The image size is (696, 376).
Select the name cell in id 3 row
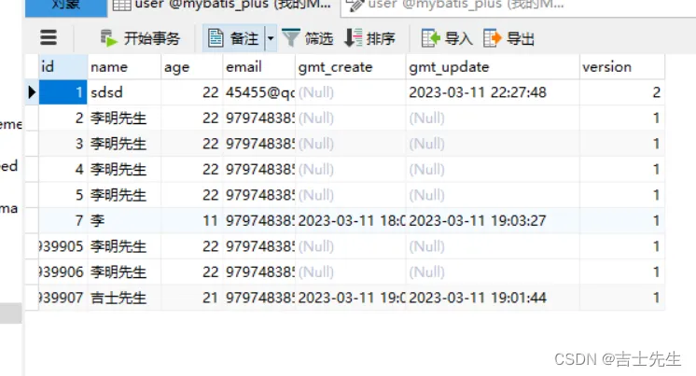[124, 144]
